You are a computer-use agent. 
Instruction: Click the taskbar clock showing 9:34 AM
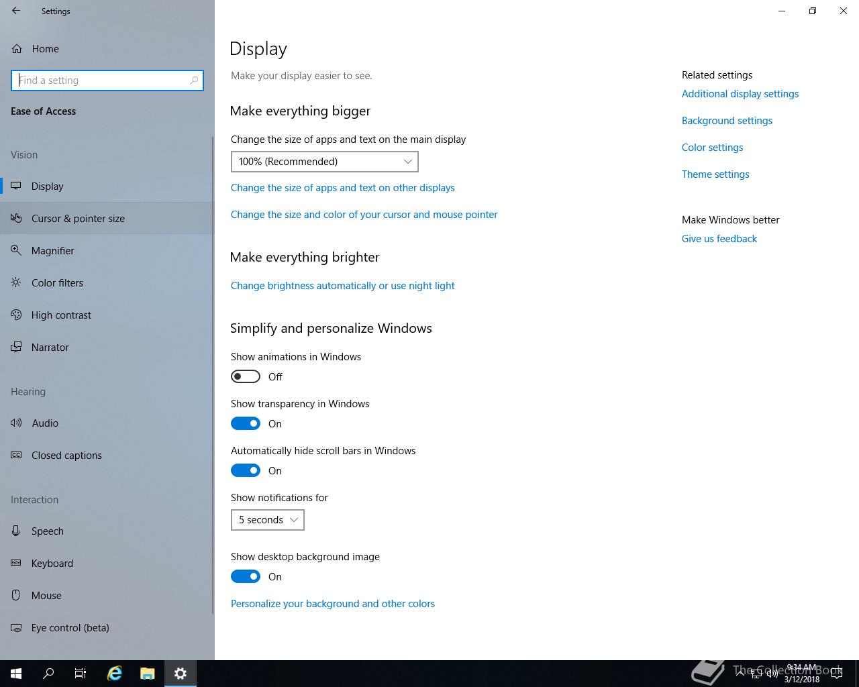click(802, 674)
